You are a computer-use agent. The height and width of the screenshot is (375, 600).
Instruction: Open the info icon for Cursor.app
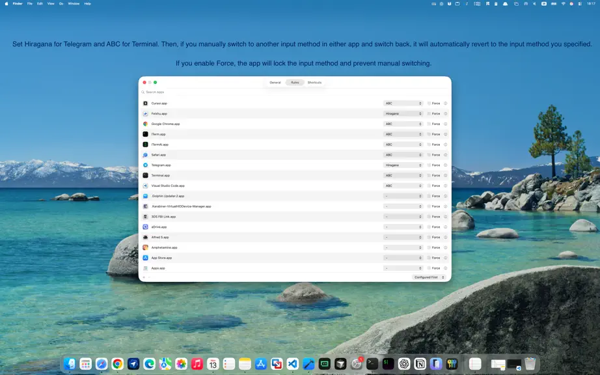pyautogui.click(x=445, y=104)
